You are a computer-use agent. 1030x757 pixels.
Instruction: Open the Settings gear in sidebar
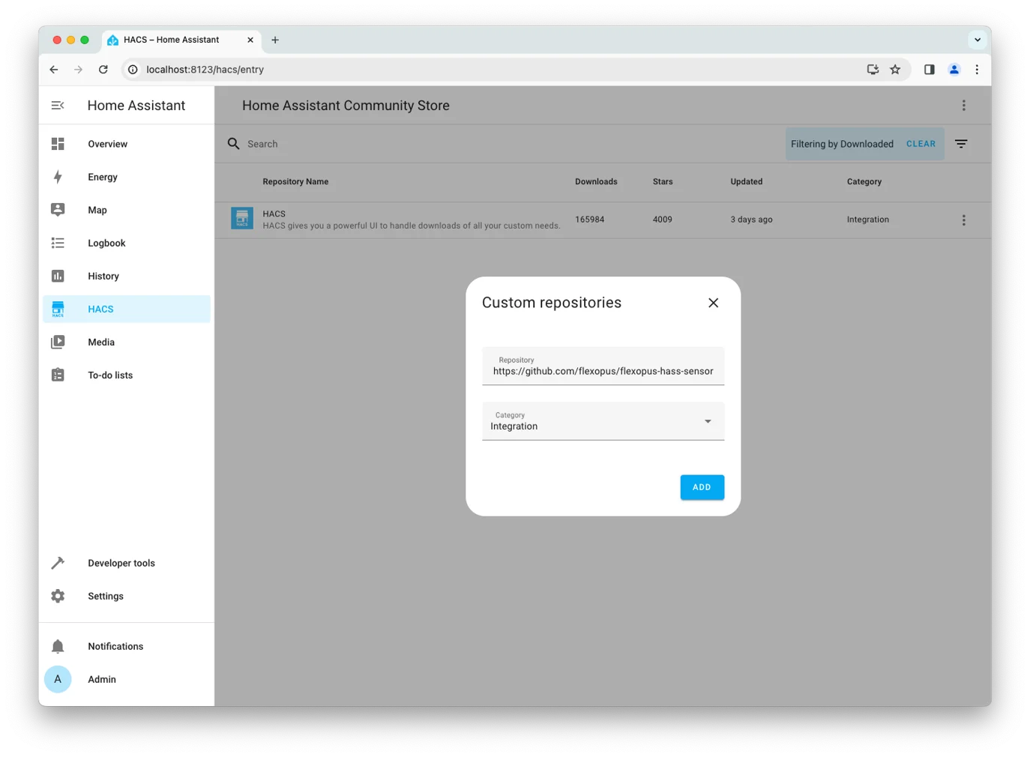click(x=58, y=596)
